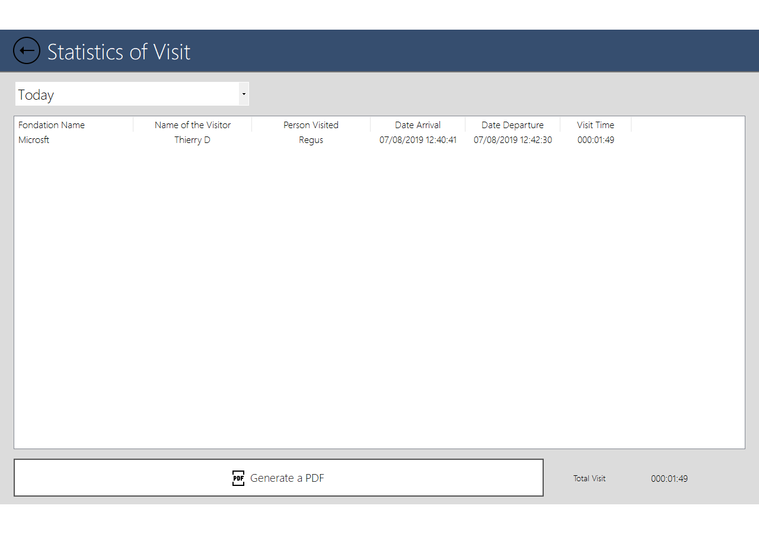The image size is (759, 534).
Task: Select the row's 000:01:49 visit time
Action: coord(595,140)
